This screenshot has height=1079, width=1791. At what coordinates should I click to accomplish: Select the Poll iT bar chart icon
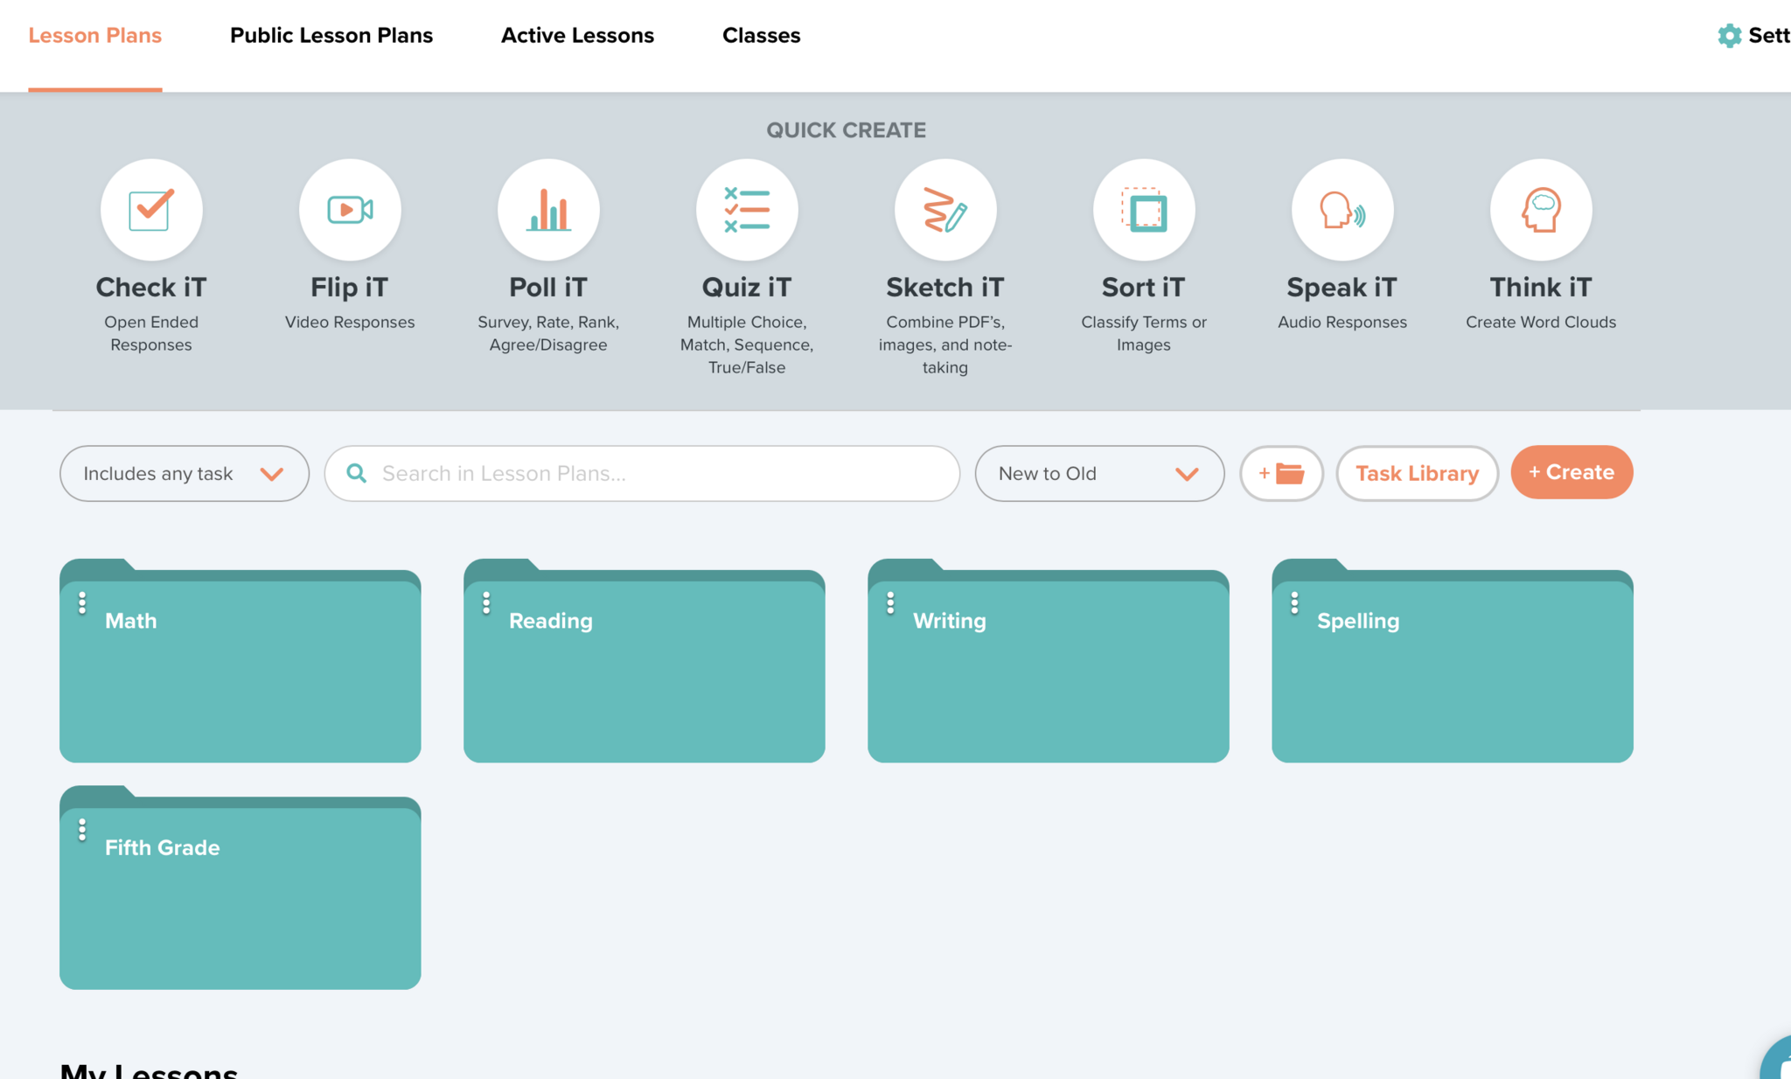[x=548, y=210]
